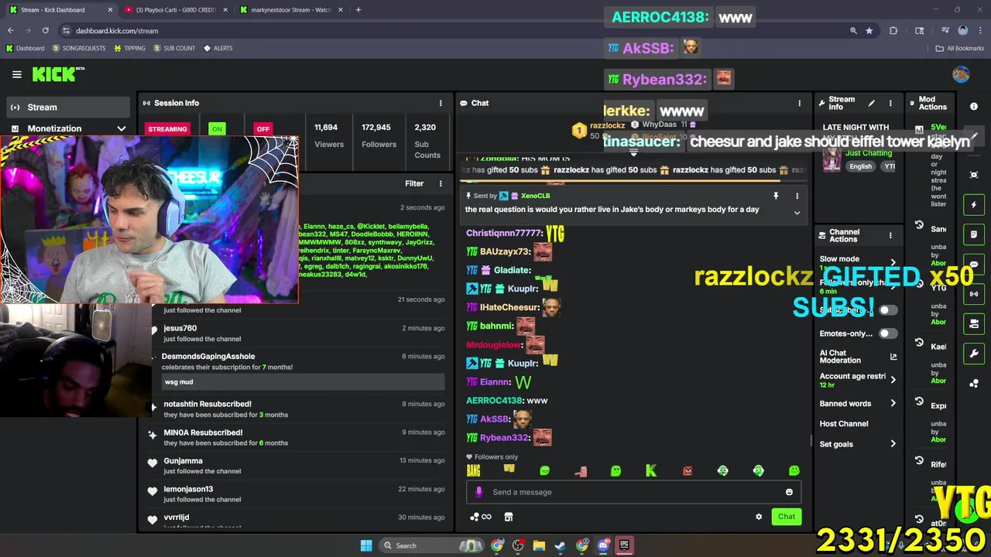Select the document rail icon
The height and width of the screenshot is (557, 991).
coord(974,234)
